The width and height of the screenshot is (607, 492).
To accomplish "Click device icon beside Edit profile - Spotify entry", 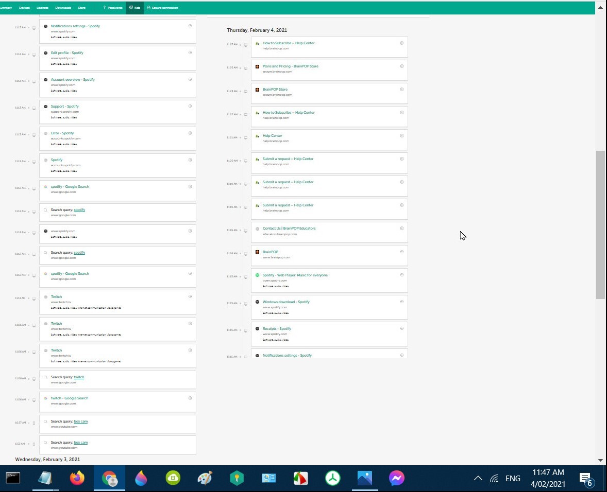I will coord(34,55).
